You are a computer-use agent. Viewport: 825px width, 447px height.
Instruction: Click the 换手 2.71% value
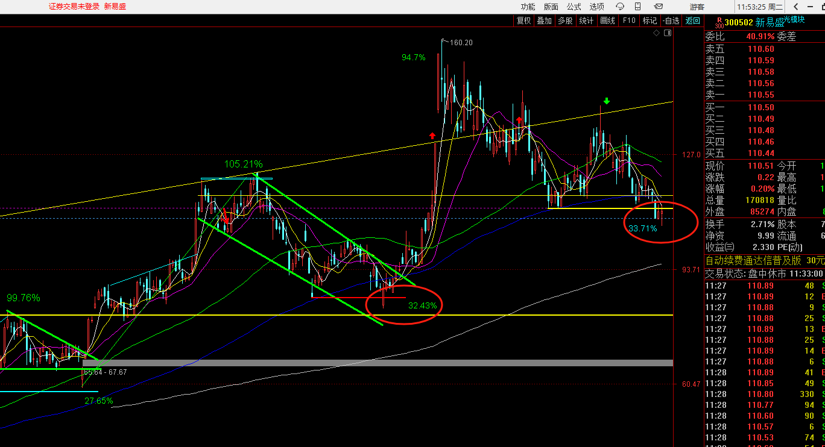[763, 224]
